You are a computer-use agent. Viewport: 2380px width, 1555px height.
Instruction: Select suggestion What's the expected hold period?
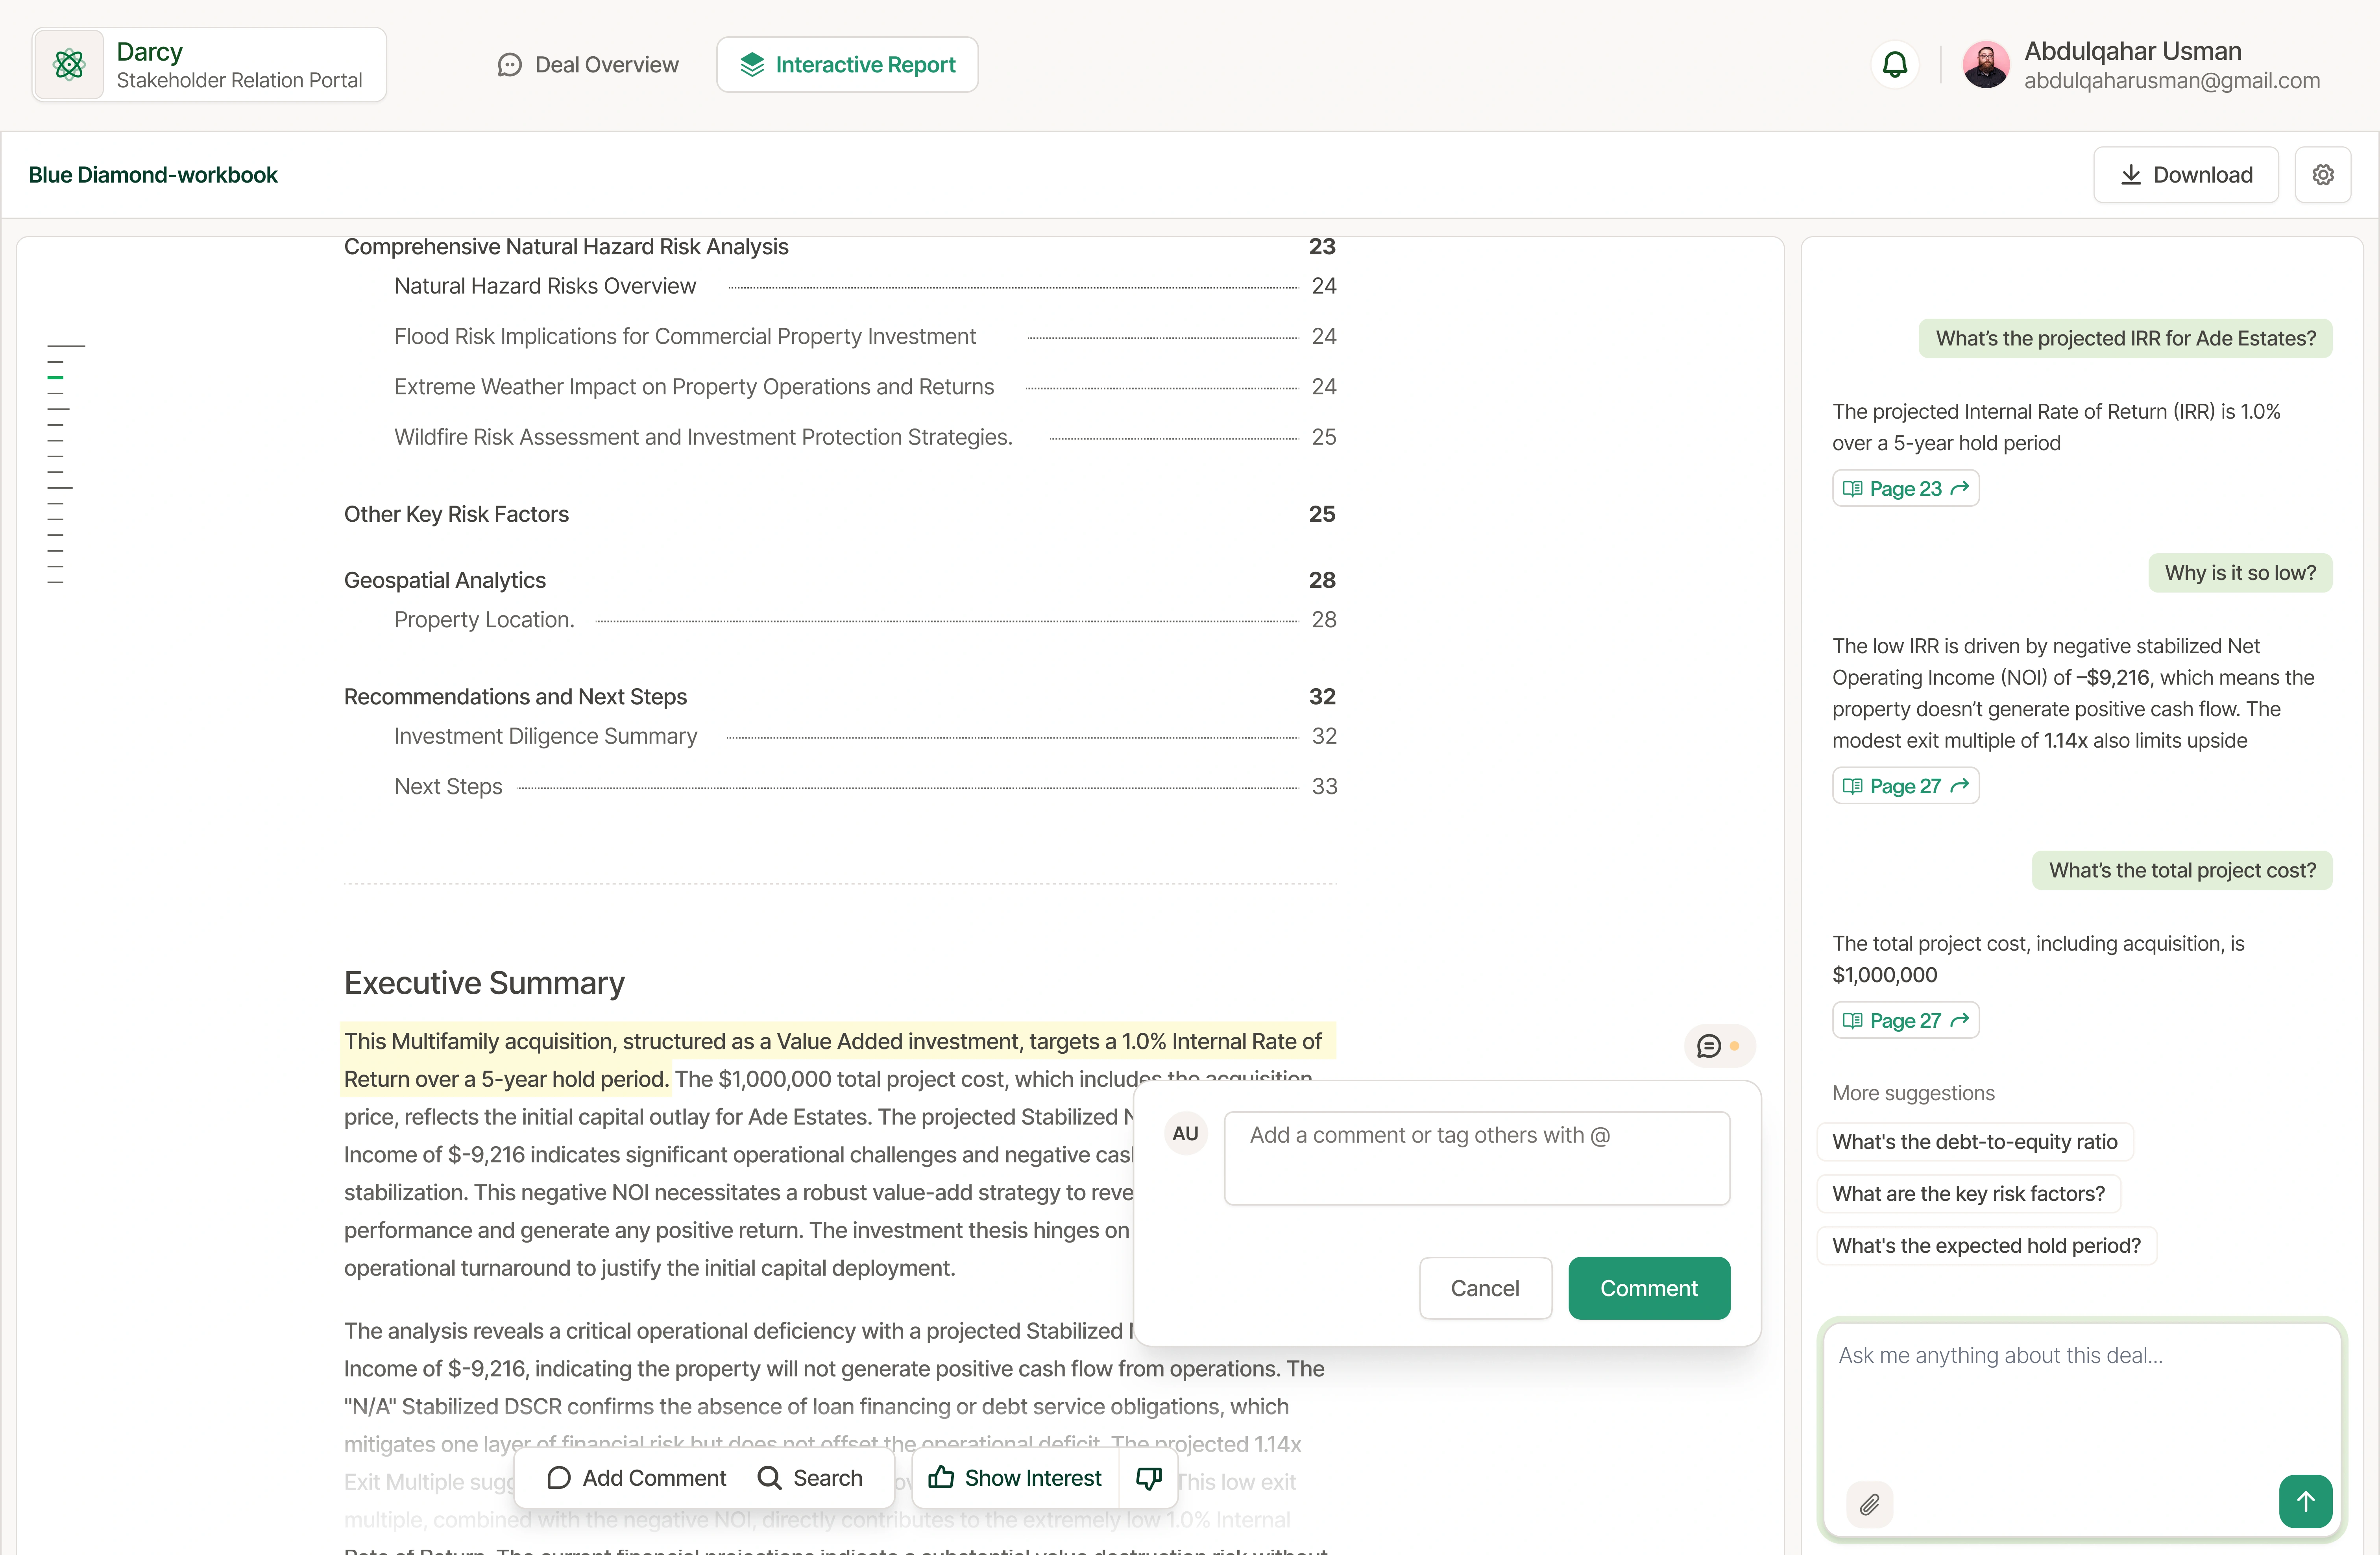1986,1246
